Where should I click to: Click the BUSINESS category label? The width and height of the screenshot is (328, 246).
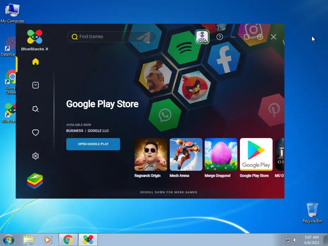coord(75,131)
